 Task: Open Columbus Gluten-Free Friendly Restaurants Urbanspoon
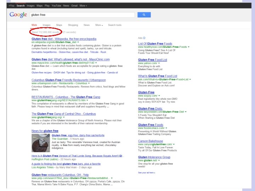(69, 80)
